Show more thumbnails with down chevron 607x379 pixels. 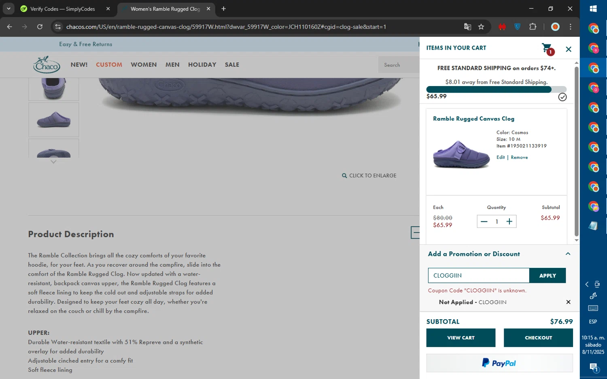tap(53, 162)
